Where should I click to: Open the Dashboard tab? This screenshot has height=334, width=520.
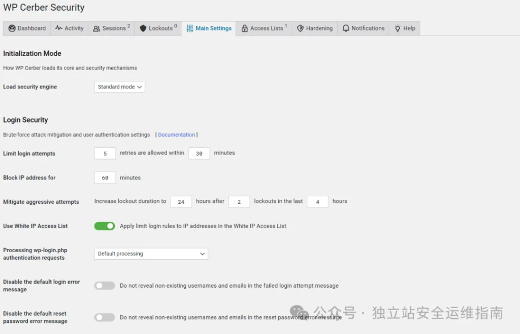pos(27,28)
